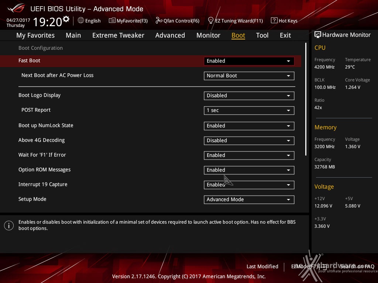Open the clock settings gear icon
378x283 pixels.
66,19
